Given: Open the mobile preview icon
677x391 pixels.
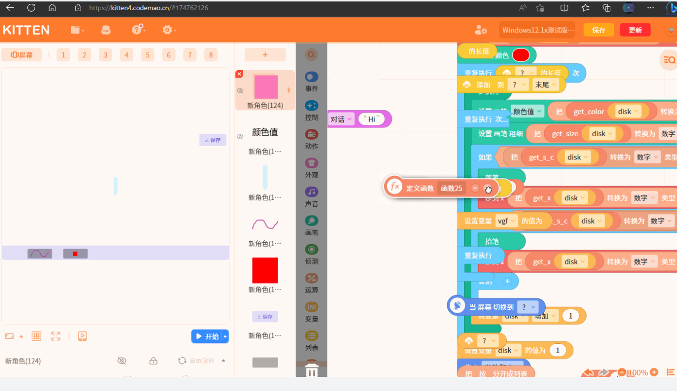Looking at the screenshot, I should 82,336.
